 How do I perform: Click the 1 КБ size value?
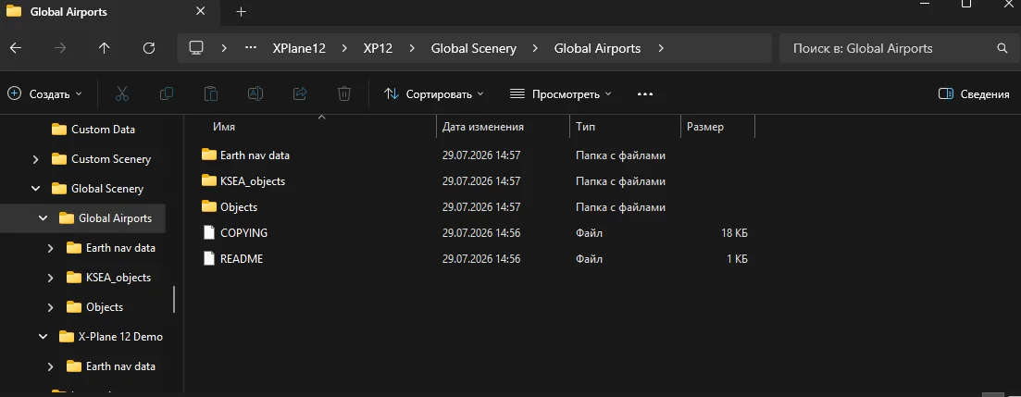pyautogui.click(x=737, y=258)
